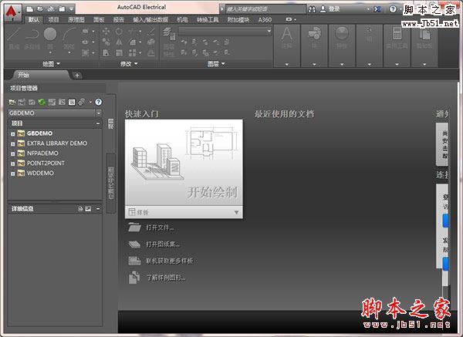Screen dimensions: 463x337
Task: Click the 了解样例图形... link
Action: [166, 278]
